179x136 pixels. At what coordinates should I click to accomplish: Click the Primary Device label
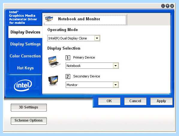[x=84, y=57]
